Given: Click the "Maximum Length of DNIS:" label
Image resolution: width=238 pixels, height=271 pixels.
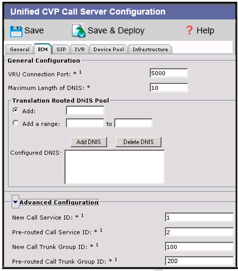Looking at the screenshot, I should pos(46,88).
